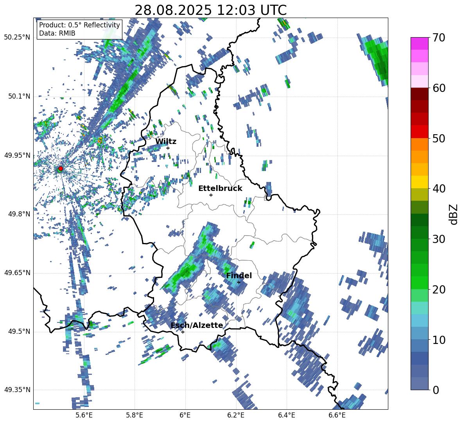Pick the bottom slate-blue swatch at 0 dBZ
Viewport: 463px width, 423px height.
419,384
